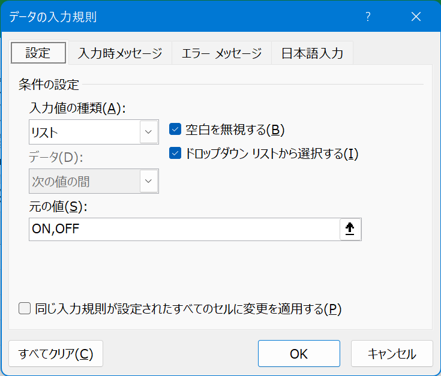
Task: Open the エラー メッセージ tab
Action: [x=221, y=53]
